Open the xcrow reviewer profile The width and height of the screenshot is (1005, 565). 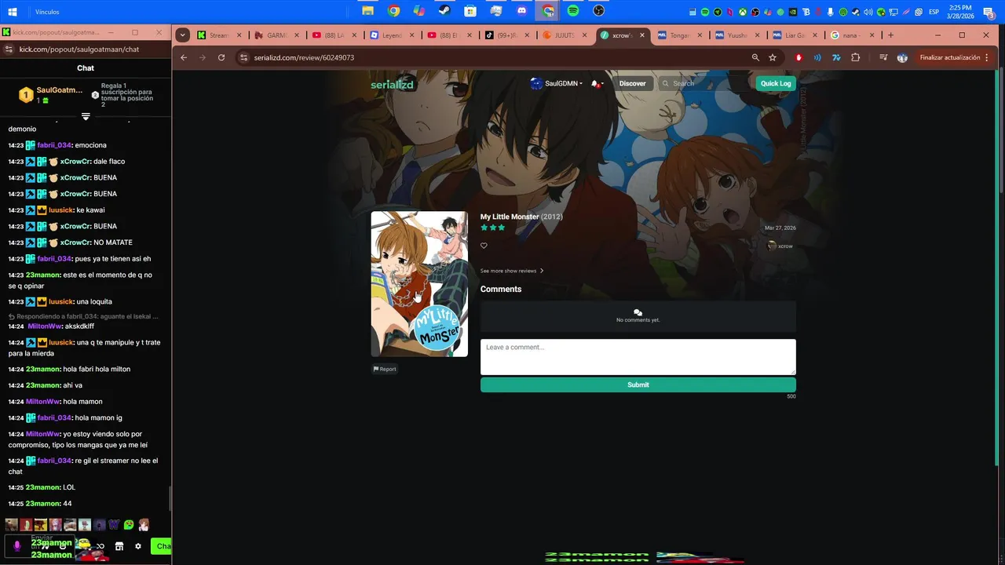[x=780, y=246]
